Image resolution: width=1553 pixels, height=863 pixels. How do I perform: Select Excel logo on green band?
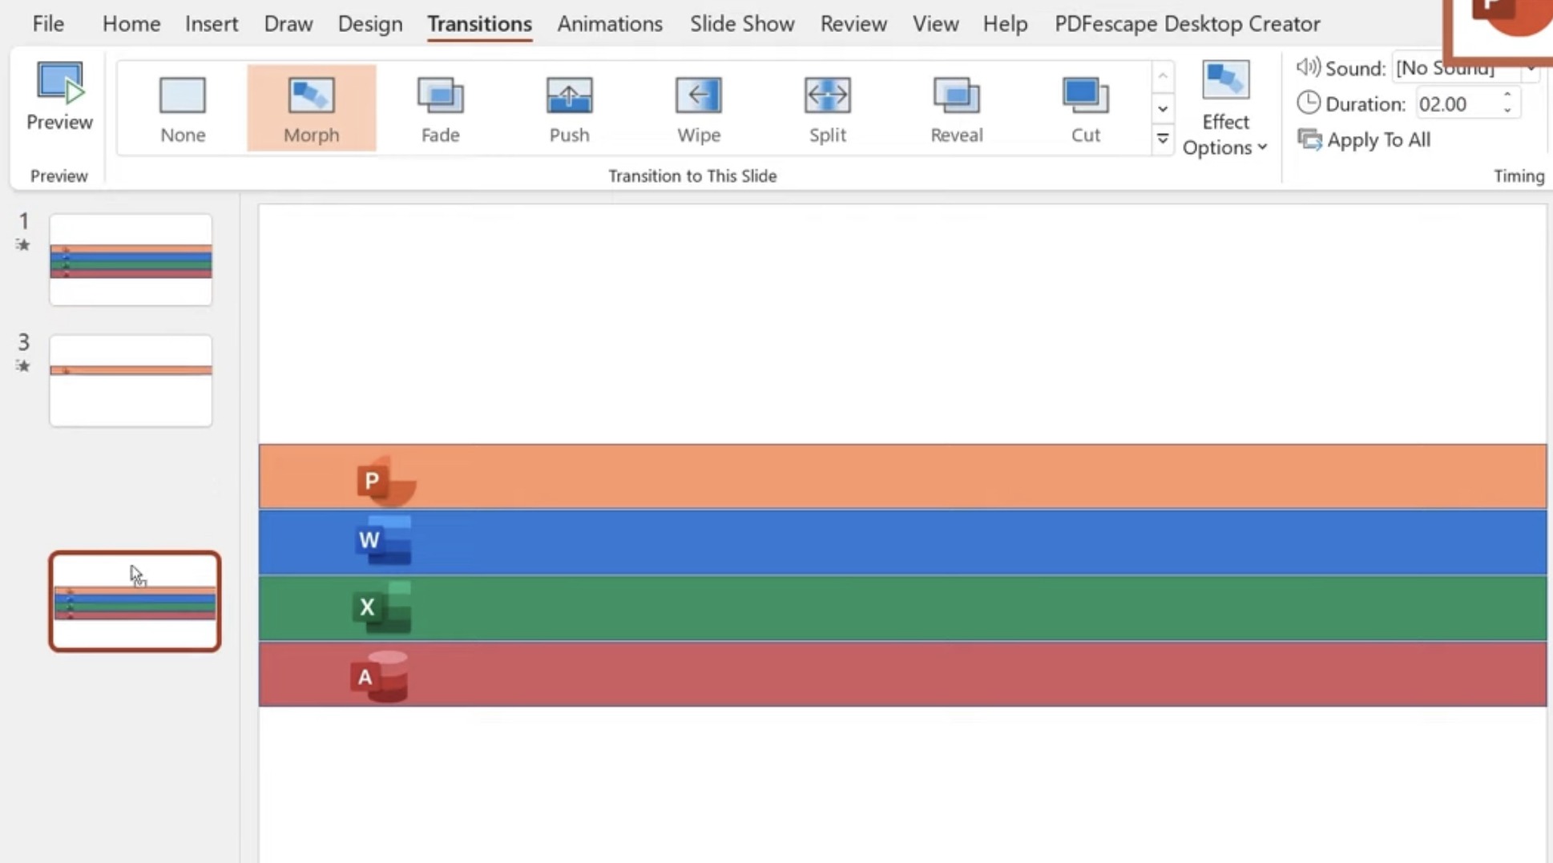(382, 607)
